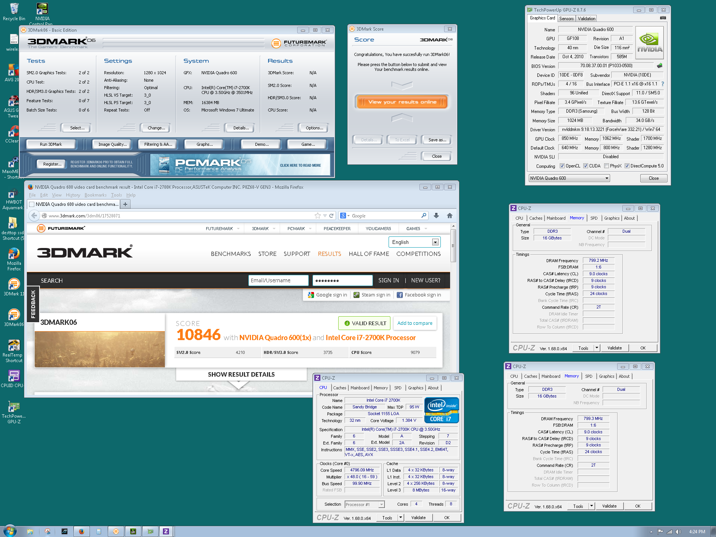Expand Tools dropdown arrow in CPU-Z CPU window
The width and height of the screenshot is (716, 537).
401,518
